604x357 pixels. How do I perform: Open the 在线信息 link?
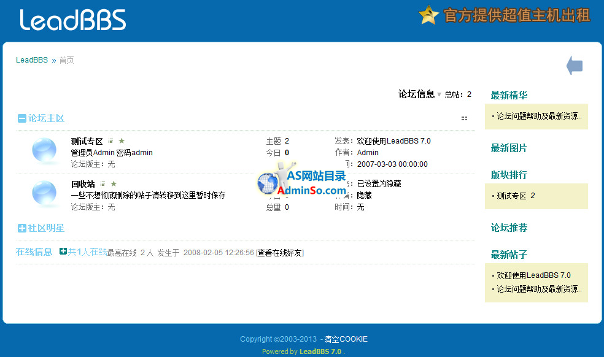[x=34, y=252]
